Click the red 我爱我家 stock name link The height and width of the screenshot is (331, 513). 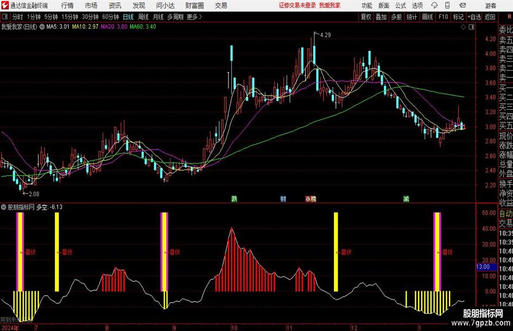pyautogui.click(x=330, y=5)
